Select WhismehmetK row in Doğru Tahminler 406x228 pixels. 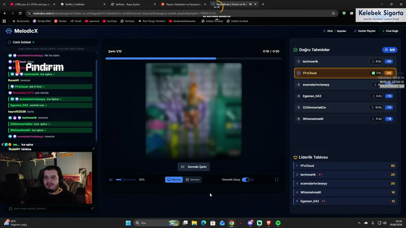tap(345, 119)
